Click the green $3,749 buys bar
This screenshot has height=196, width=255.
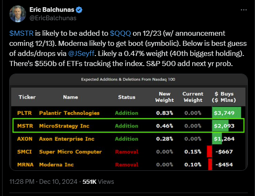pyautogui.click(x=226, y=113)
